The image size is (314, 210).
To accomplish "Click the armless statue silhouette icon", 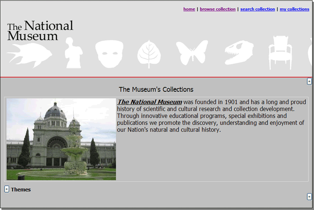I will 73,53.
